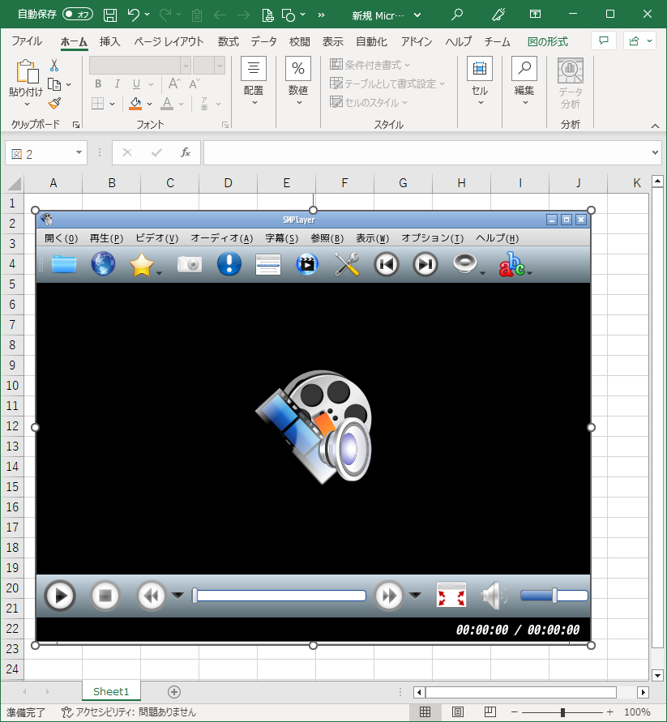Viewport: 667px width, 722px height.
Task: Select column K header
Action: point(636,183)
